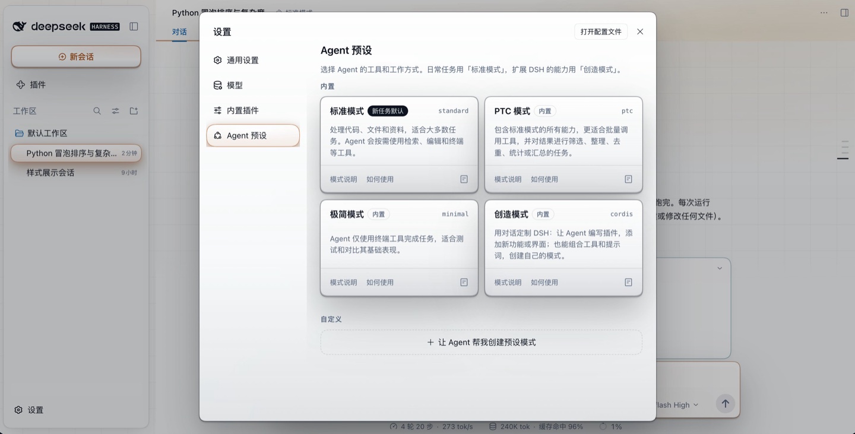
Task: Collapse the left sidebar panel icon
Action: tap(134, 27)
